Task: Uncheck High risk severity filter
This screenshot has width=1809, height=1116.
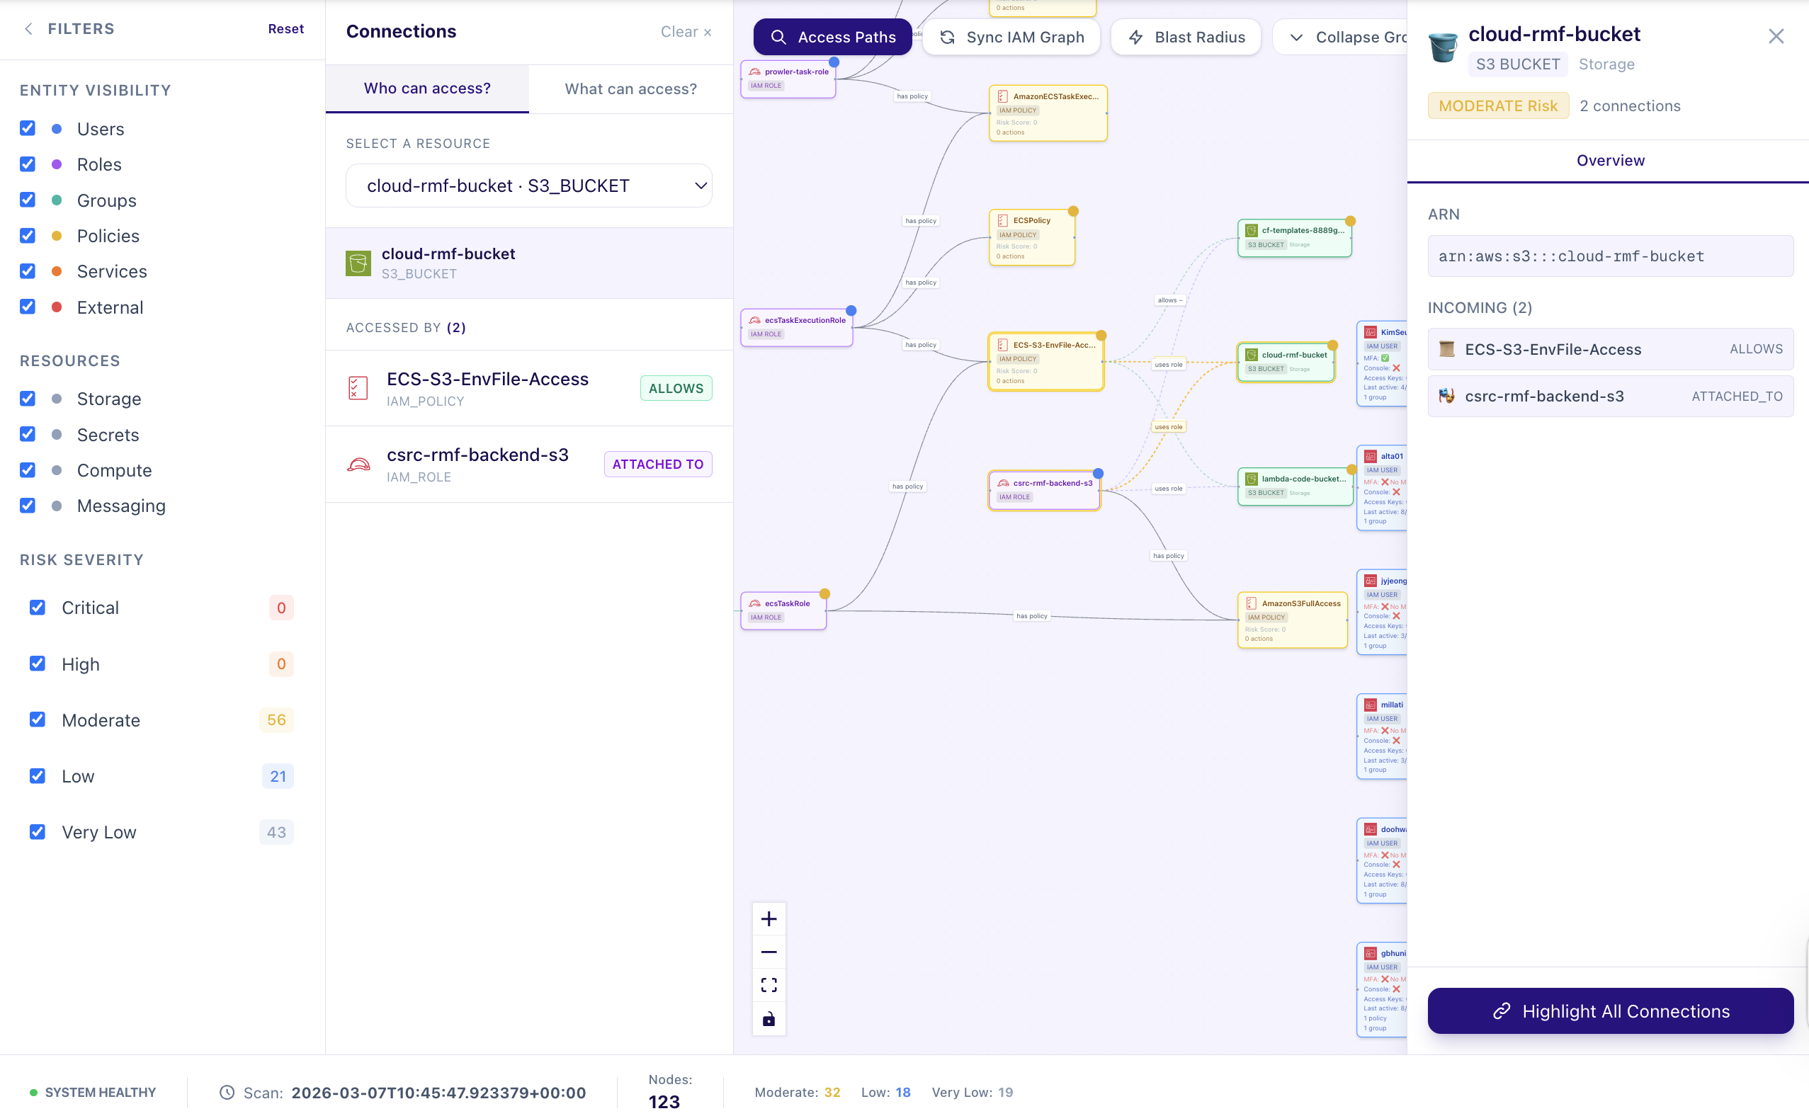Action: coord(37,664)
